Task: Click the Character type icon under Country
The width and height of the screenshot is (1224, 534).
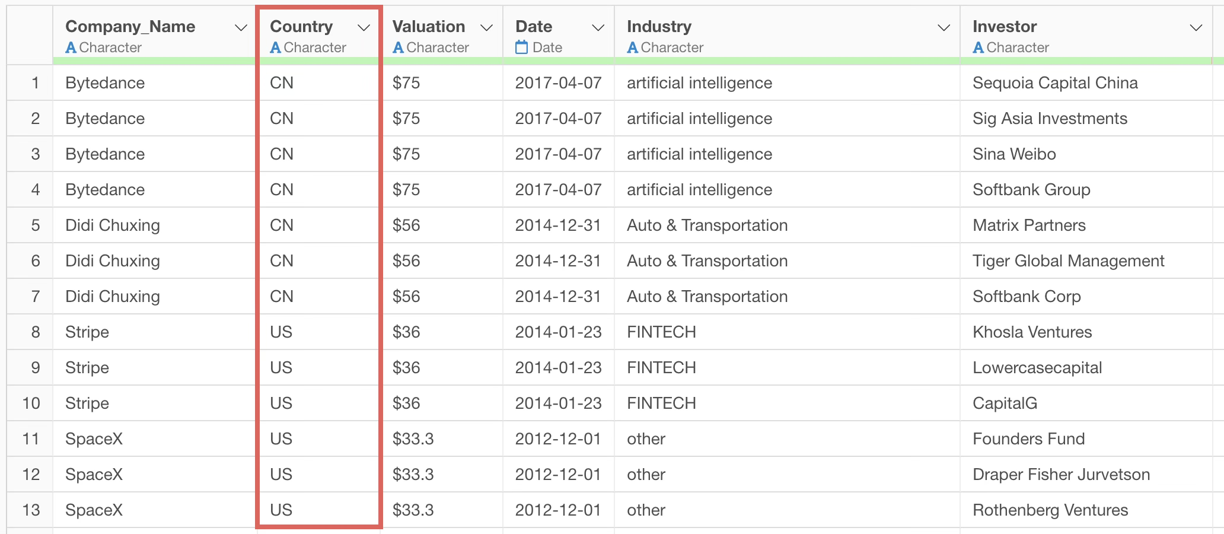Action: pos(275,47)
